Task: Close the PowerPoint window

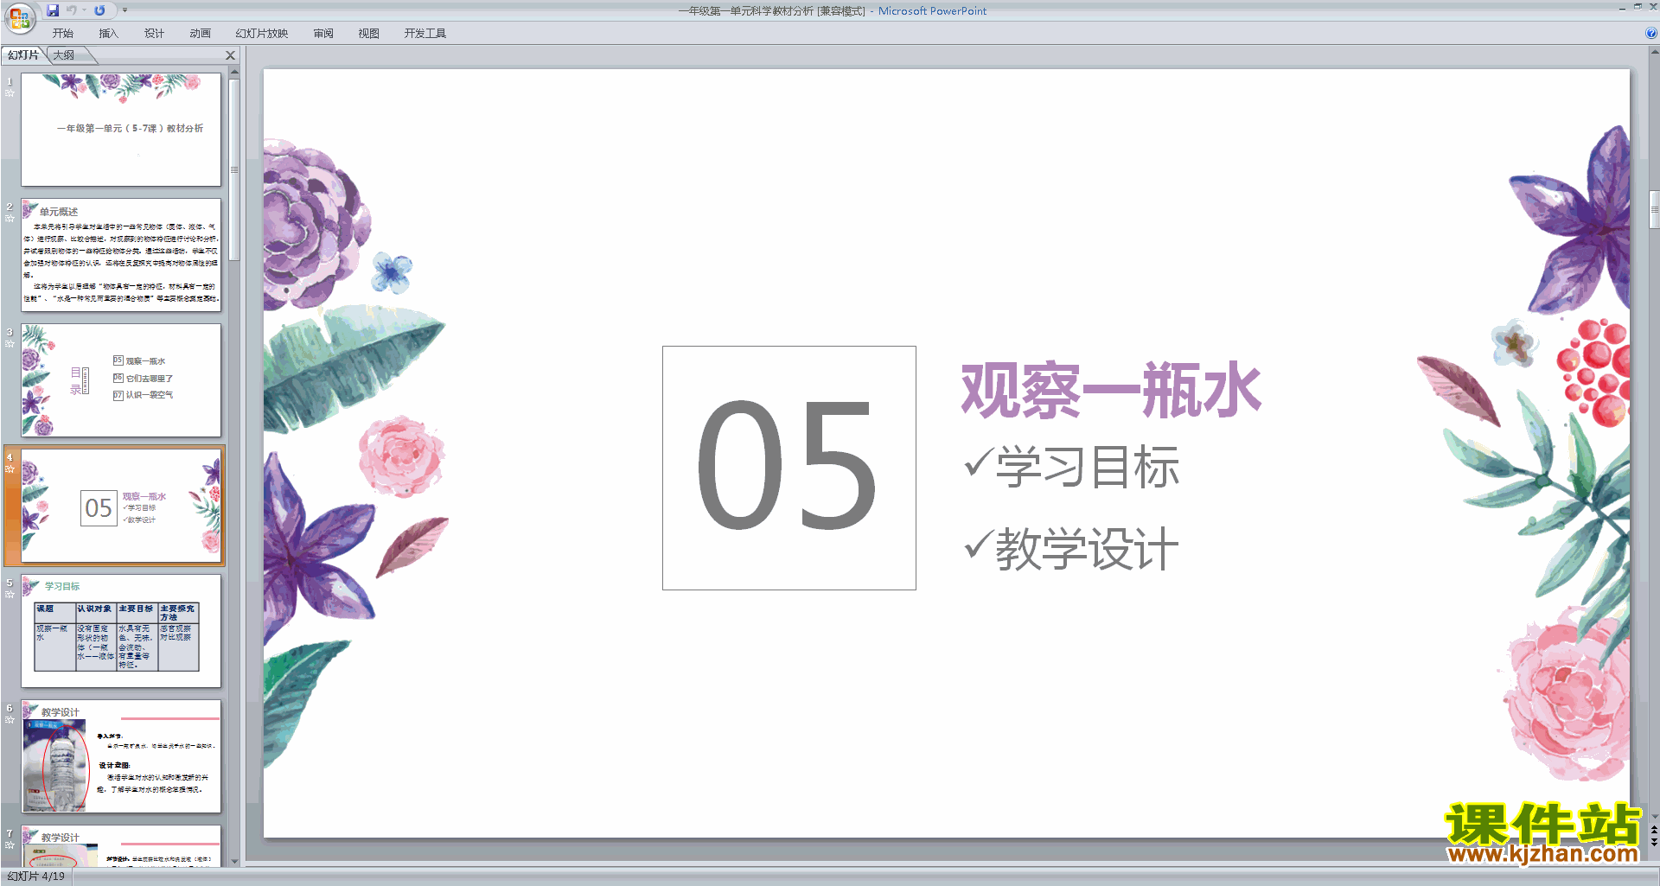Action: 1652,7
